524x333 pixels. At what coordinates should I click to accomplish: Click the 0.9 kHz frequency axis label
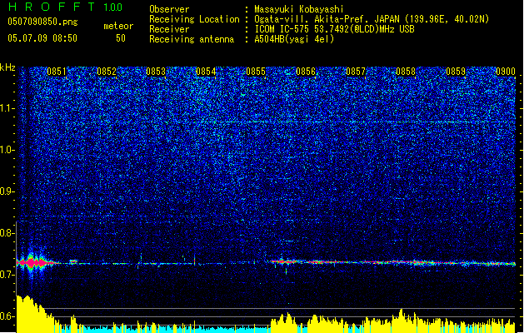[7, 191]
